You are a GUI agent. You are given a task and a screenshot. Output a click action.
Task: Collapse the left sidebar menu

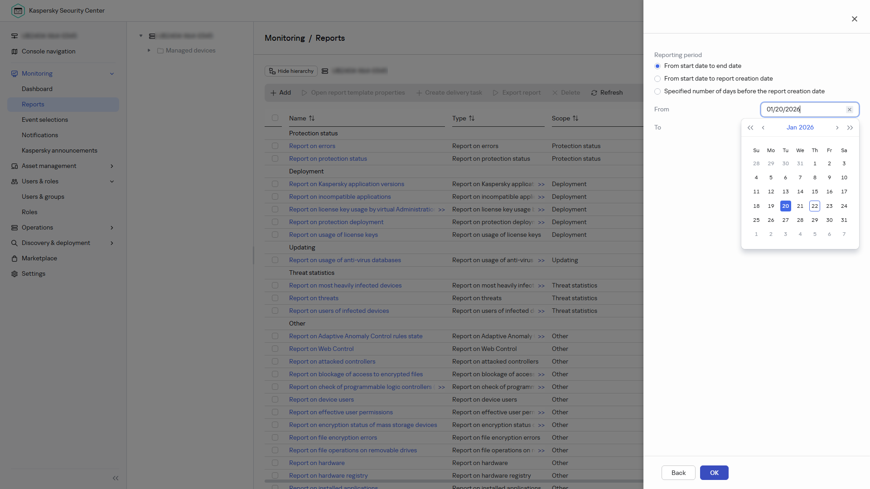click(116, 478)
